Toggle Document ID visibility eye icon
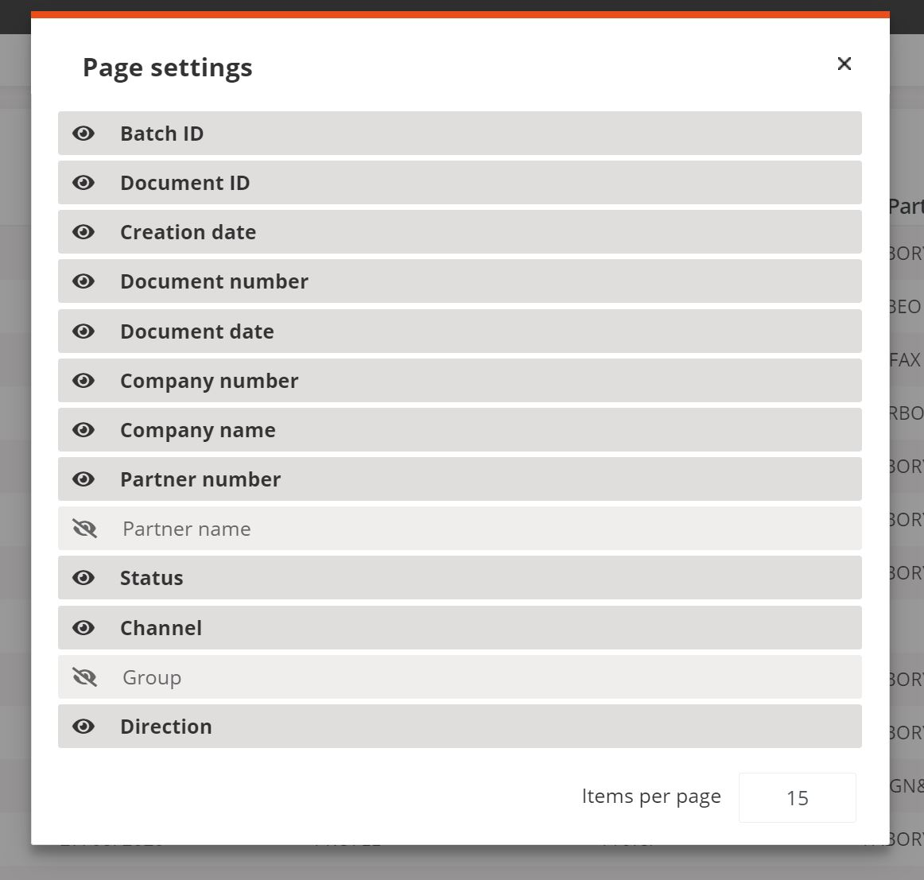Viewport: 924px width, 880px height. [x=83, y=183]
